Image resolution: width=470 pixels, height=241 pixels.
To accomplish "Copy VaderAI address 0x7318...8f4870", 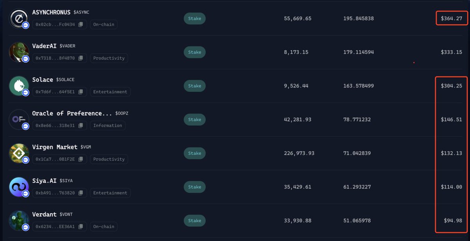I will (81, 58).
